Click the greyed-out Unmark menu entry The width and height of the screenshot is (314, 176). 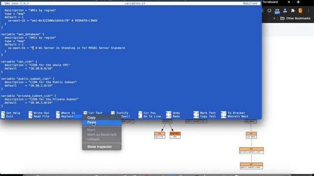click(102, 139)
